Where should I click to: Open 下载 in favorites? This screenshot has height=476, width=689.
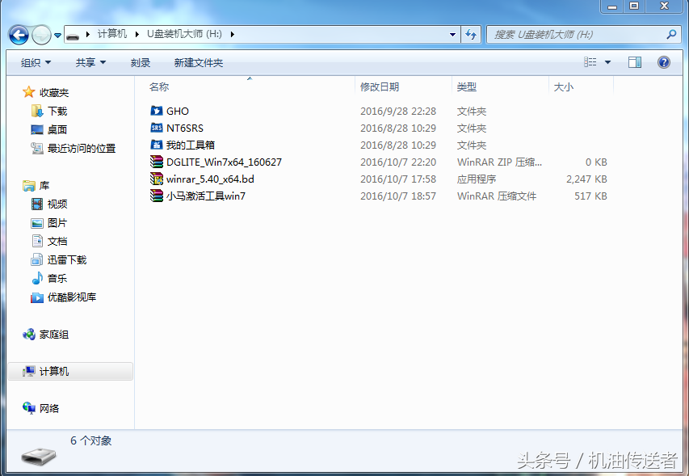[x=57, y=111]
